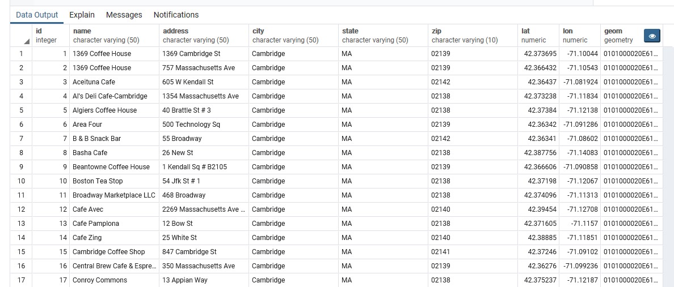This screenshot has width=674, height=287.
Task: Click address cell '12 Bow St'
Action: pyautogui.click(x=204, y=224)
